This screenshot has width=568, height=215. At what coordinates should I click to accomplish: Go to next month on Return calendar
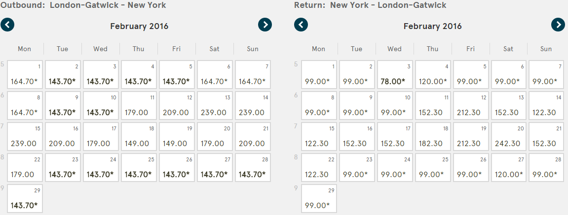pyautogui.click(x=558, y=25)
